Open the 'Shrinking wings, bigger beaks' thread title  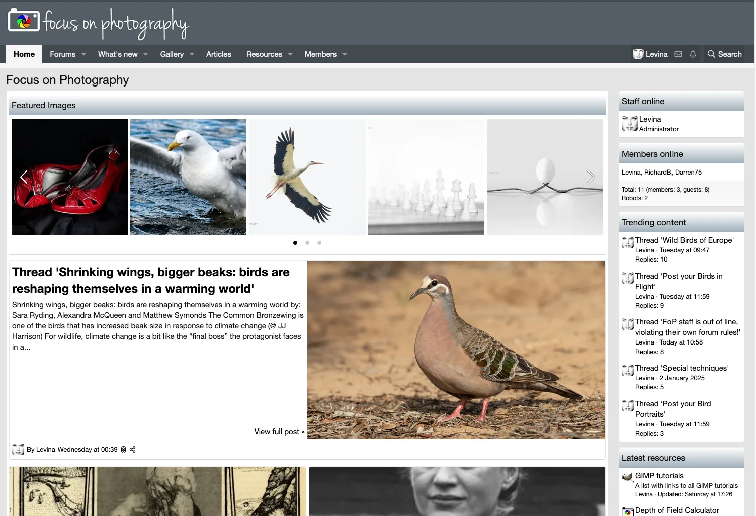click(151, 280)
